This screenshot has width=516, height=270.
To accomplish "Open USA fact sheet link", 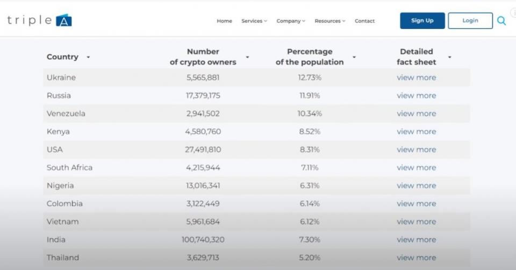I will pos(416,150).
